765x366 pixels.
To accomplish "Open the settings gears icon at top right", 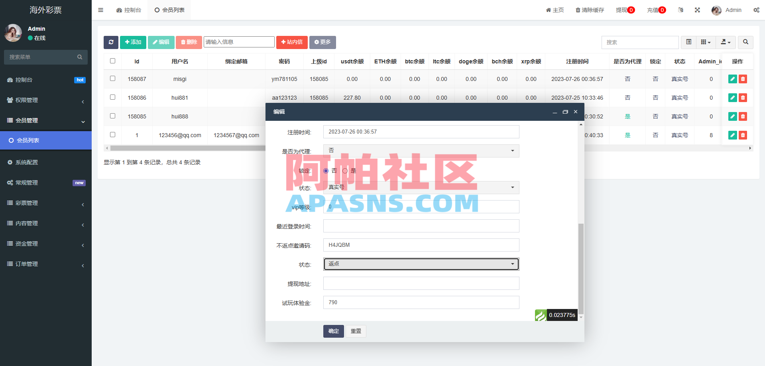I will [x=756, y=10].
